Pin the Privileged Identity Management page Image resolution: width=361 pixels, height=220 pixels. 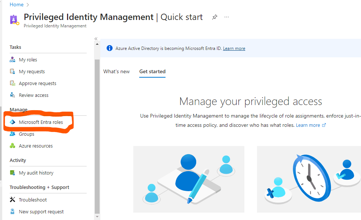coord(215,17)
